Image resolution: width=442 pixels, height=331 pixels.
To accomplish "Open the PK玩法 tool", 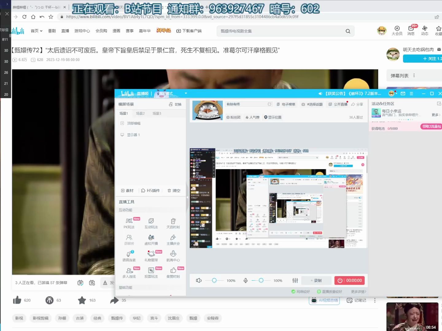I will pyautogui.click(x=129, y=223).
